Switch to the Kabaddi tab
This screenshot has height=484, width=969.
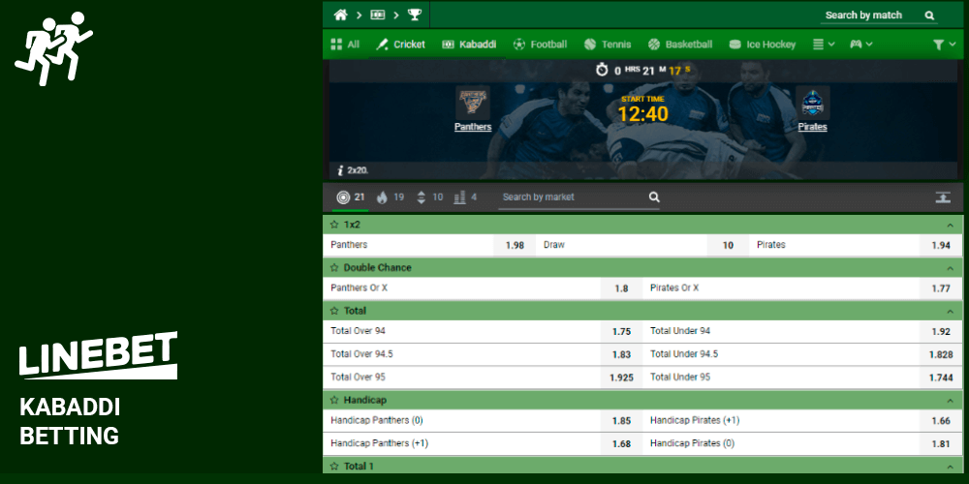(470, 45)
